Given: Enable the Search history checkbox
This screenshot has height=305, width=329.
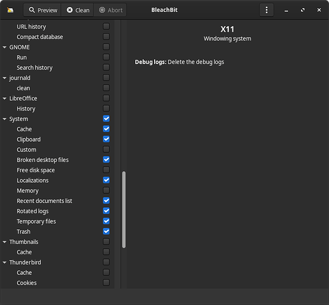Looking at the screenshot, I should click(x=106, y=68).
